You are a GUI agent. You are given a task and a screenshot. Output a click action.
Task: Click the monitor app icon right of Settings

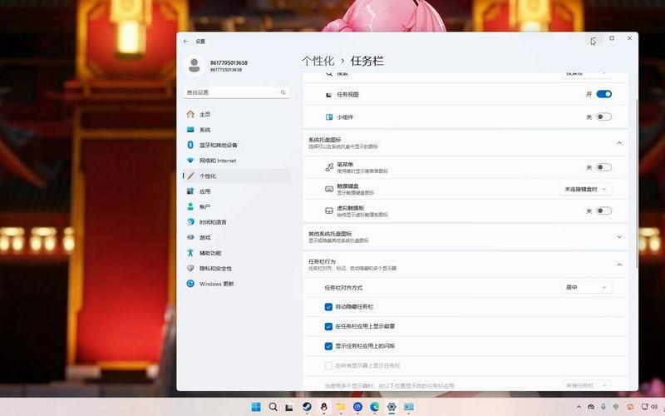click(408, 407)
